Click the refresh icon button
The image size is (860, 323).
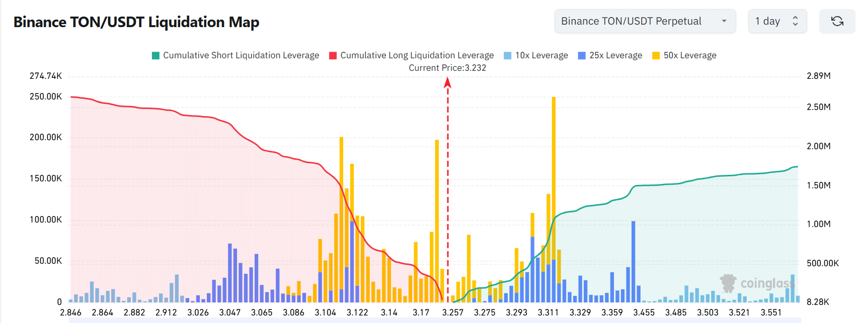coord(837,21)
